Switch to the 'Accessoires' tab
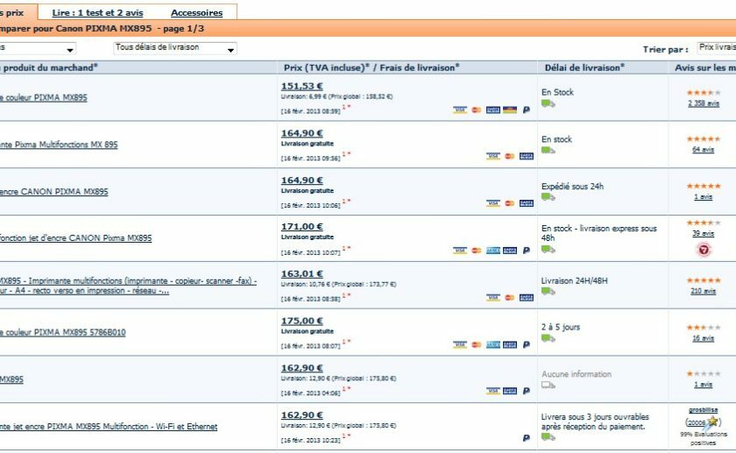 [x=196, y=12]
